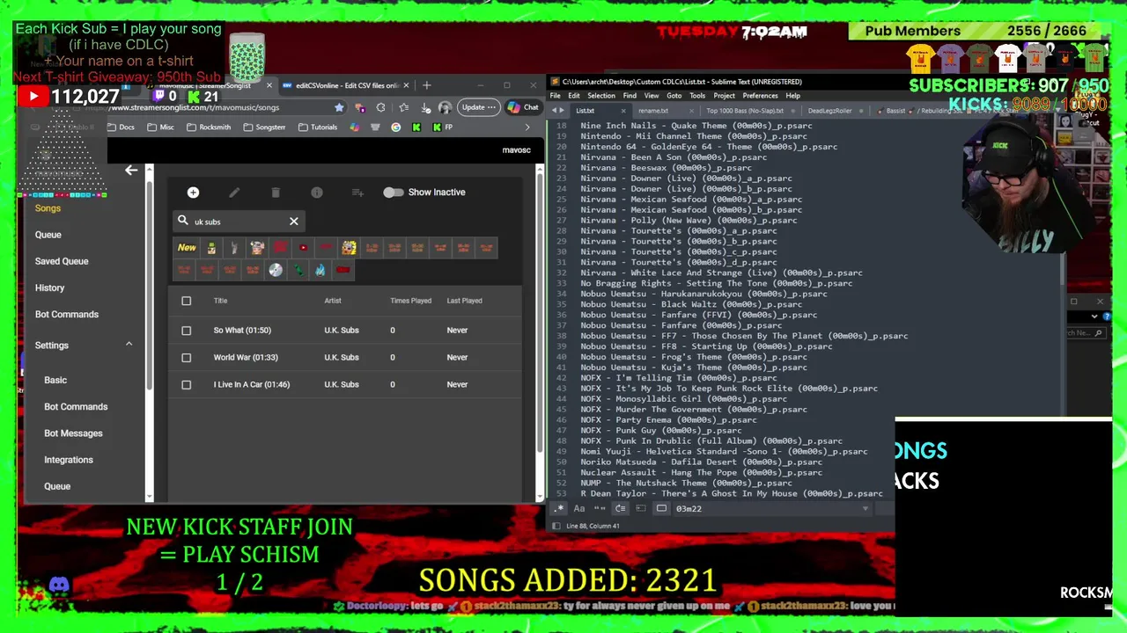This screenshot has width=1127, height=633.
Task: Open Bot Messages under Settings
Action: point(73,433)
